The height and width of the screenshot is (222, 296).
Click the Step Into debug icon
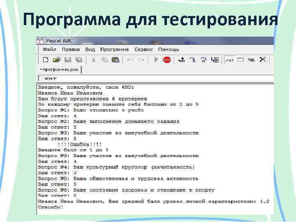(x=192, y=60)
